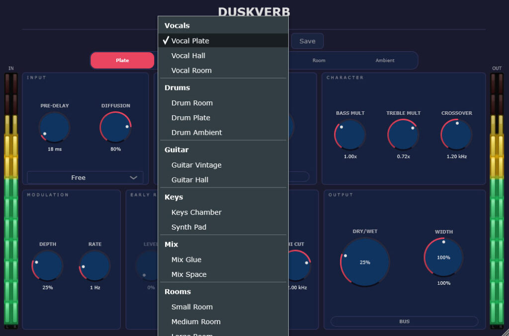Open the Free pre-delay sync dropdown
This screenshot has height=336, width=509.
click(x=85, y=177)
